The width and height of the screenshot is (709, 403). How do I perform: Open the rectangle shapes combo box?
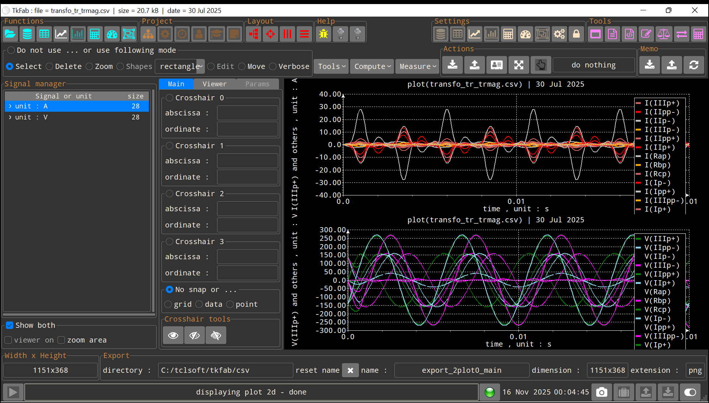[x=200, y=66]
